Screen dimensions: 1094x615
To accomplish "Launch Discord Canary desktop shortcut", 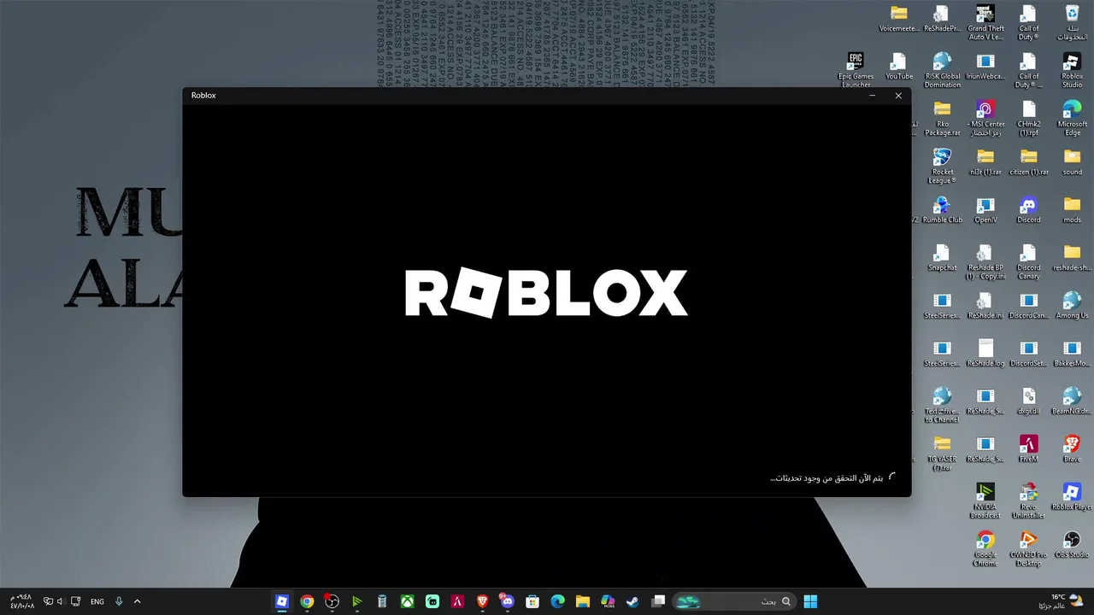I will click(x=1029, y=262).
